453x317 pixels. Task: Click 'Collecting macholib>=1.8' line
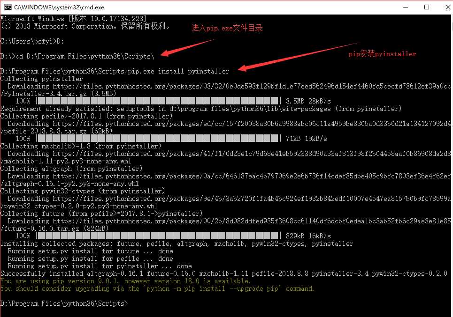[81, 146]
